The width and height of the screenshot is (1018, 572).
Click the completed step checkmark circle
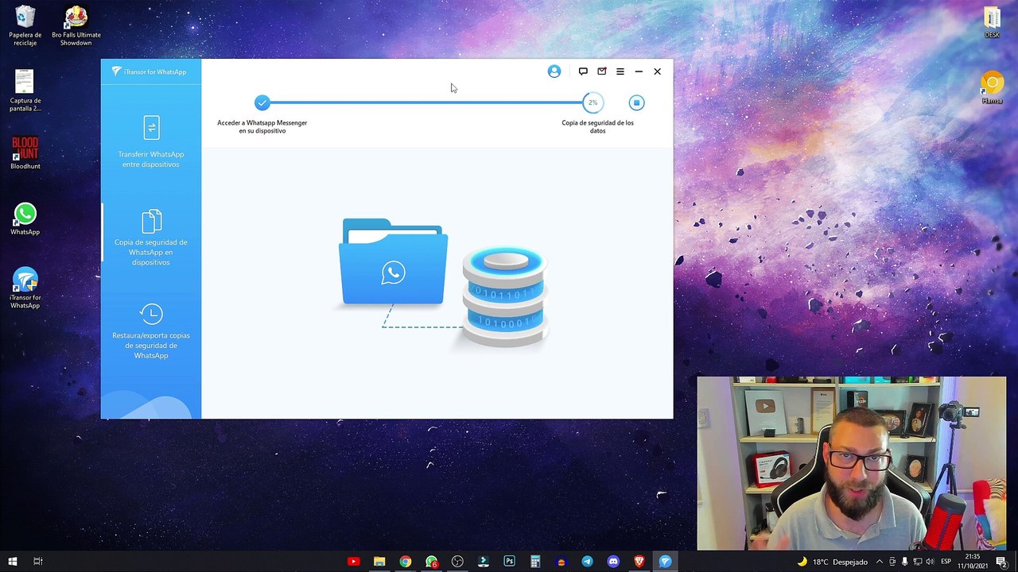click(x=262, y=102)
